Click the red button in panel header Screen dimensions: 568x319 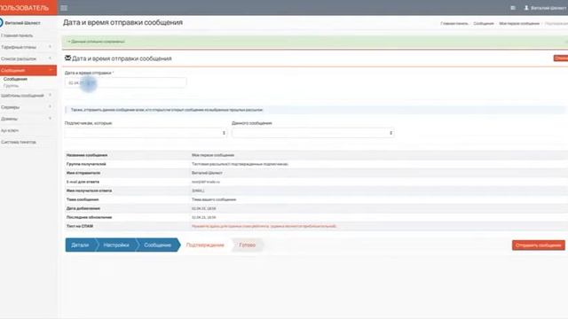(561, 58)
